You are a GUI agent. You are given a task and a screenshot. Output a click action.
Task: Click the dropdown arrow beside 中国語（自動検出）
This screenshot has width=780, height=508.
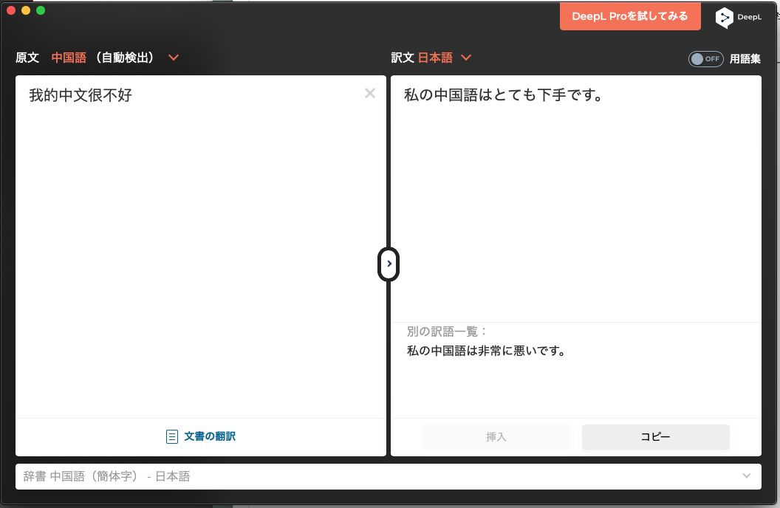pos(173,57)
